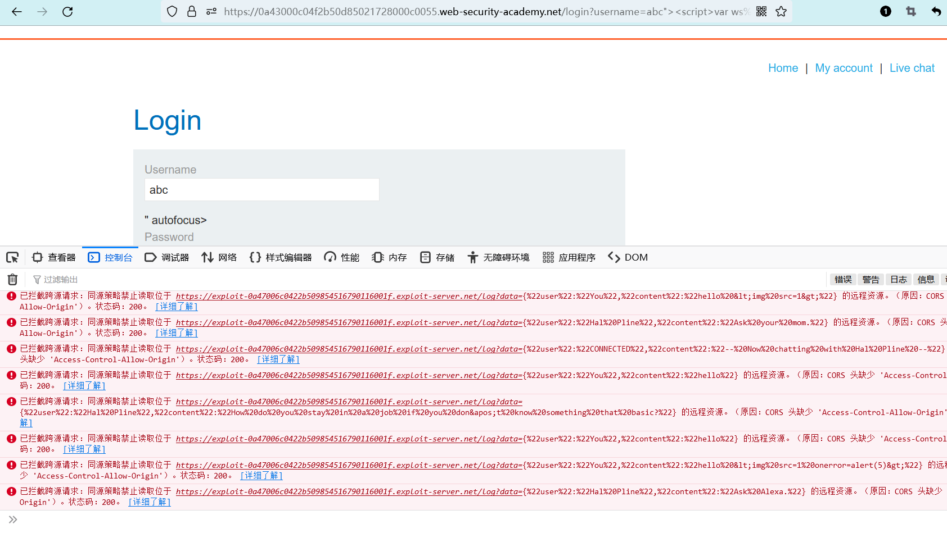Screen dimensions: 947x533
Task: Open the exploit-server URL in the Ask Alexa row
Action: (x=349, y=491)
